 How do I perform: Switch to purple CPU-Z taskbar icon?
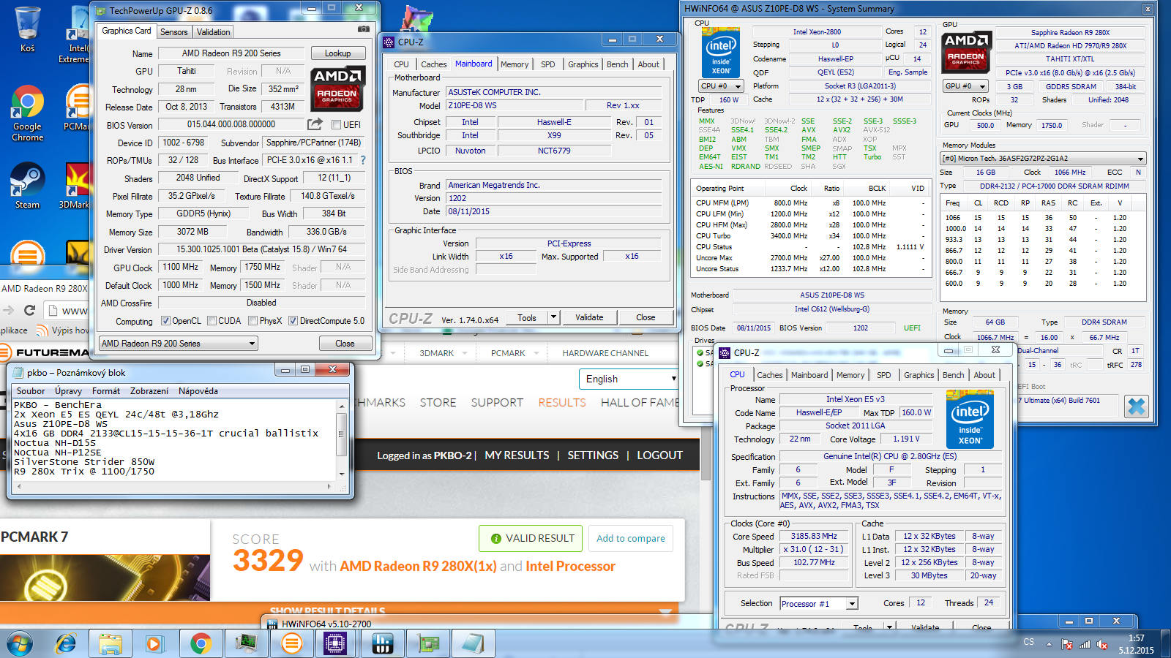336,644
